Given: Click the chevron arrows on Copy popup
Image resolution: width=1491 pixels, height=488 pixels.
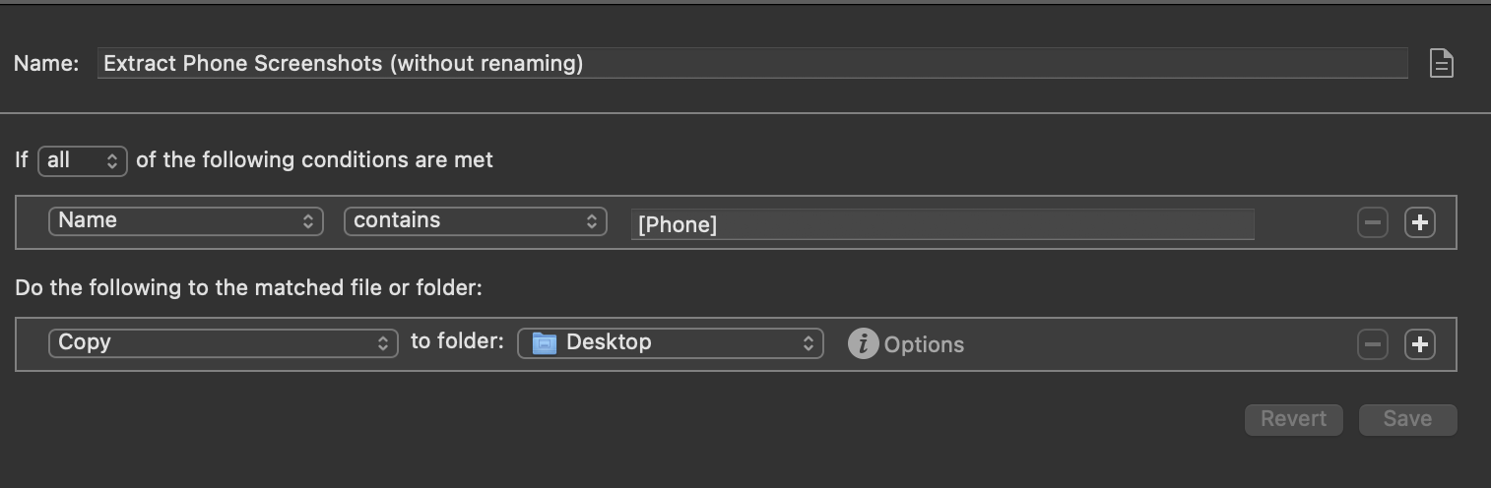Looking at the screenshot, I should pos(383,342).
